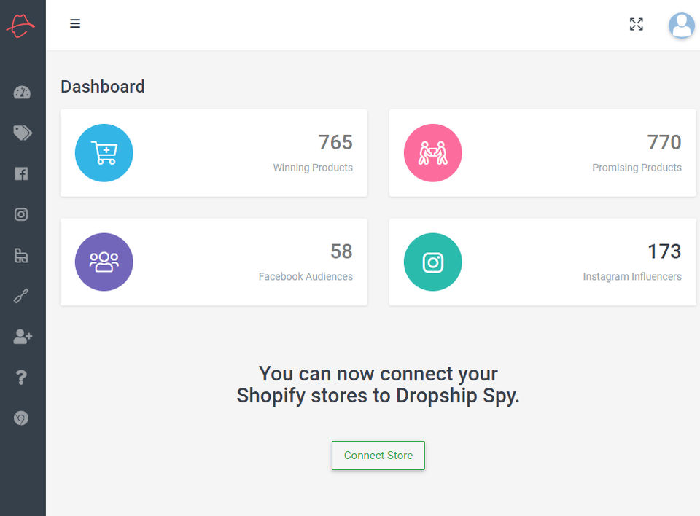Click the blue cart circle icon
The image size is (700, 516).
pos(104,153)
